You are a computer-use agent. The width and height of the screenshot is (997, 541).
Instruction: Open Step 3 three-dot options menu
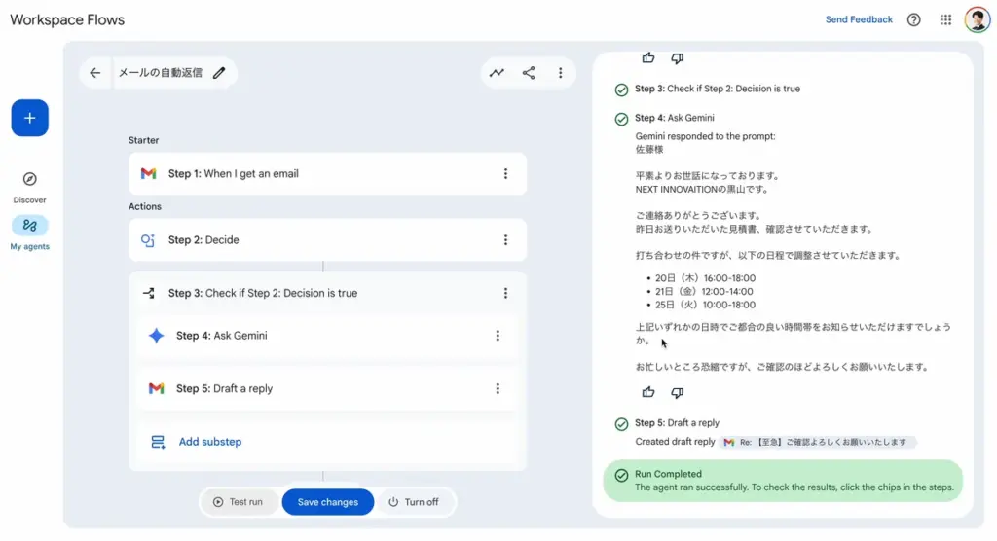click(505, 293)
